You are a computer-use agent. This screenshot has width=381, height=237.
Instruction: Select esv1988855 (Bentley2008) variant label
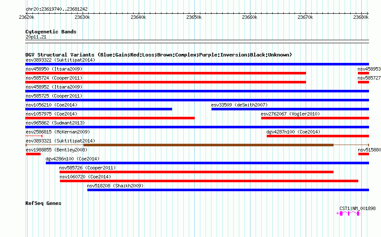57,150
